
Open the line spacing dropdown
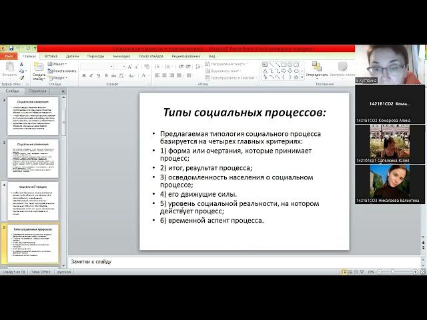pos(199,67)
